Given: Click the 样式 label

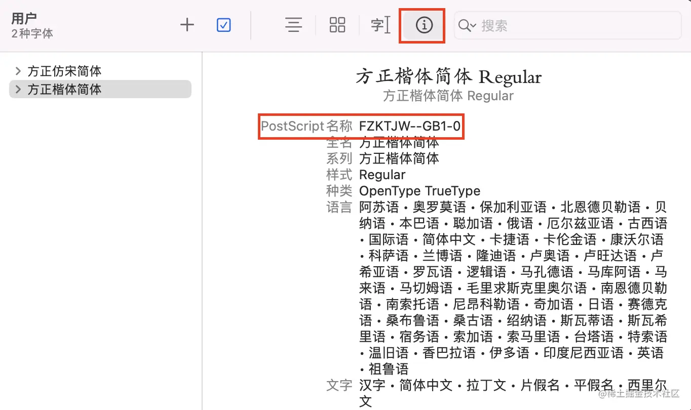Looking at the screenshot, I should [339, 175].
